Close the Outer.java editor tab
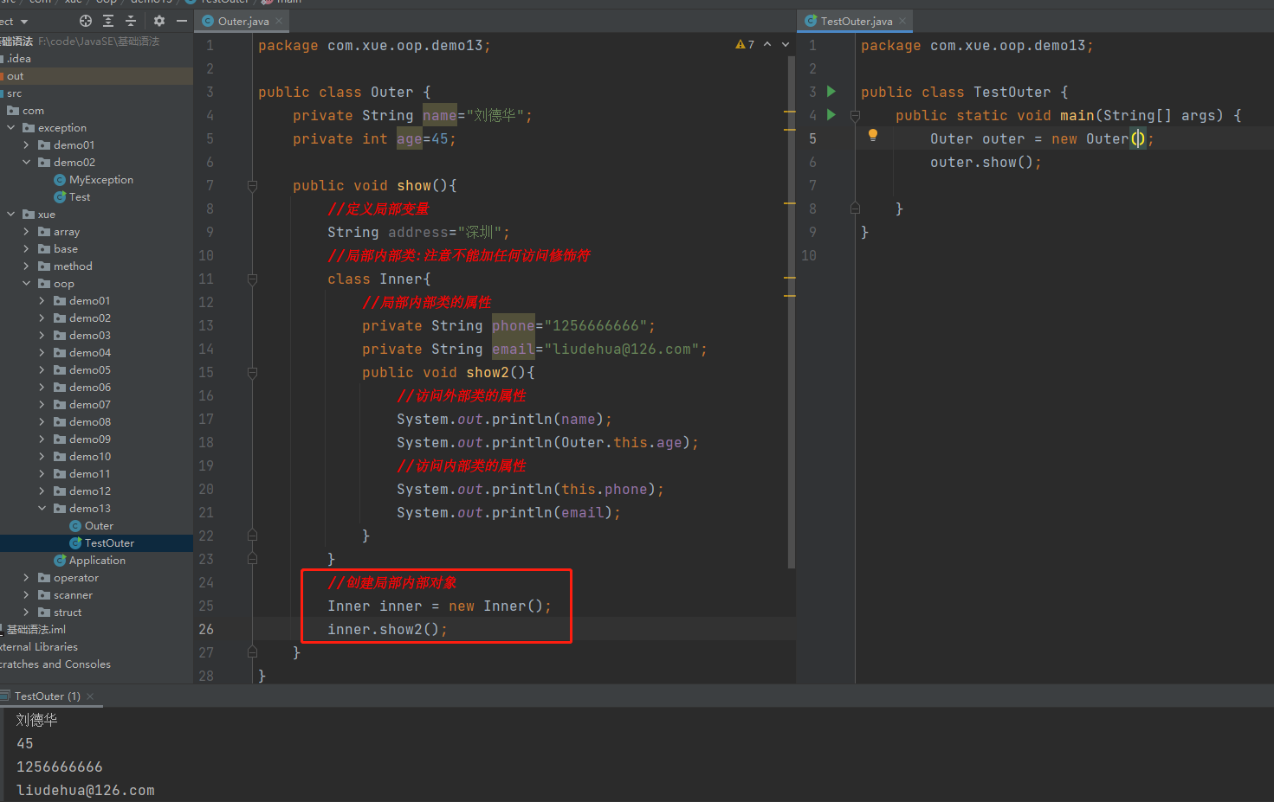1274x802 pixels. (279, 21)
